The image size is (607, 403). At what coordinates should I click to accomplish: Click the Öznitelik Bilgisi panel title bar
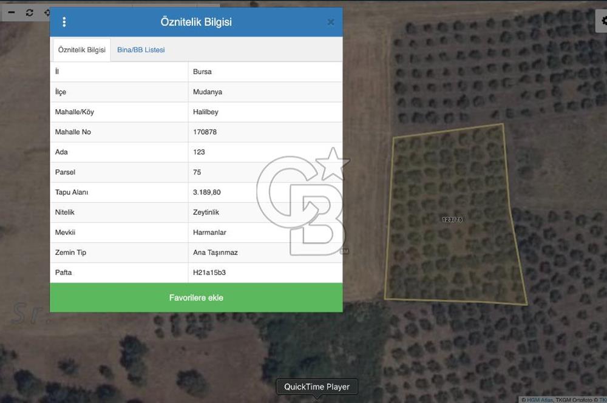click(196, 22)
